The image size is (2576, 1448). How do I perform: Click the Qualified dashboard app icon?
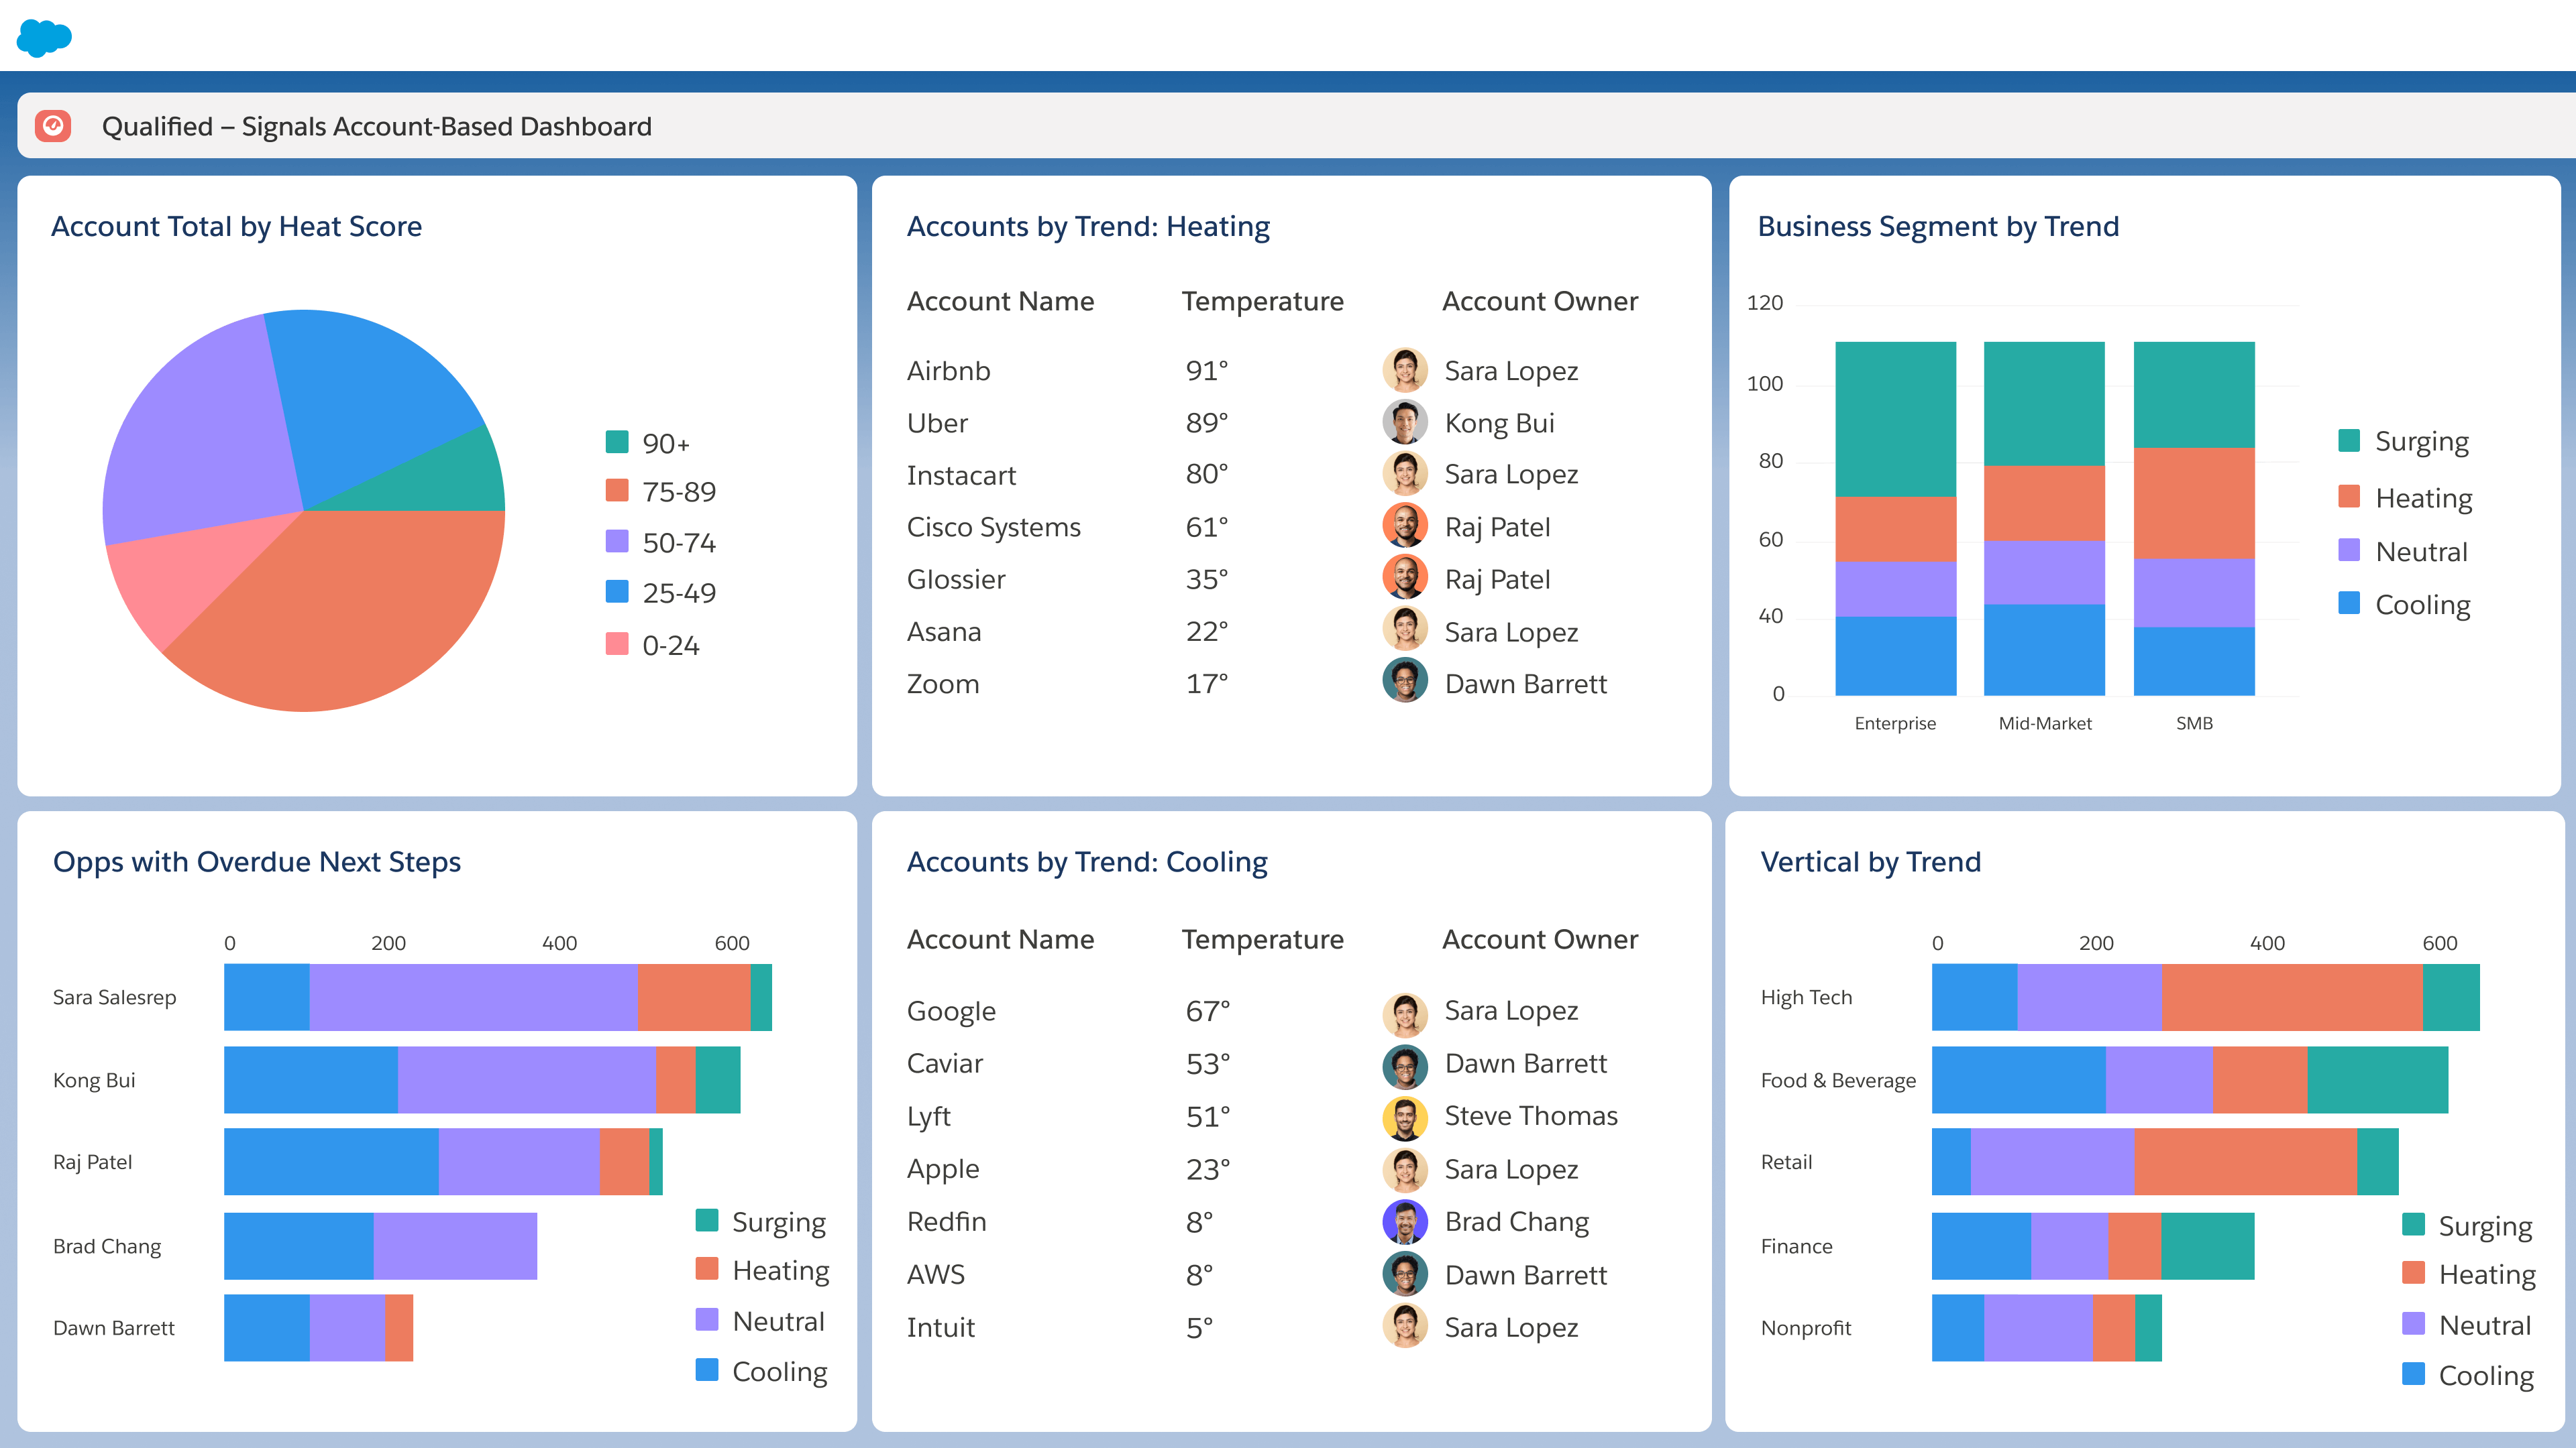[53, 126]
